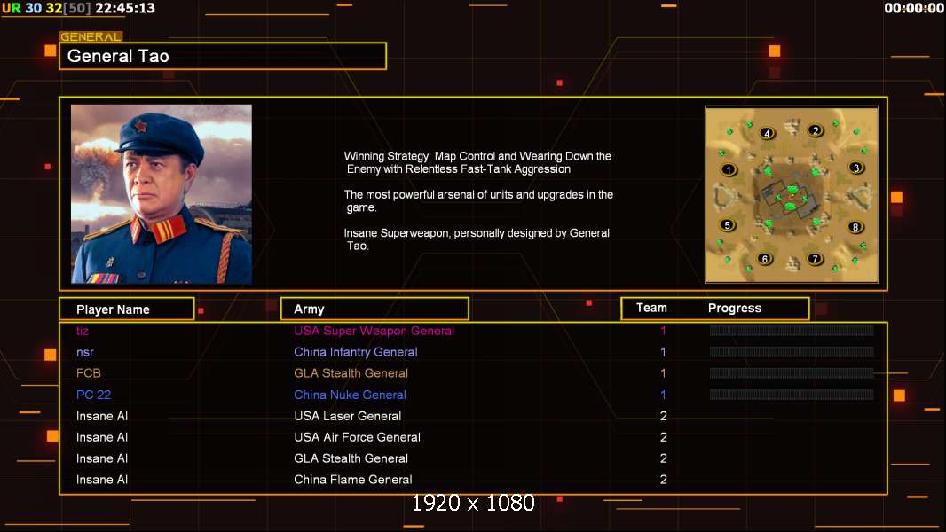Click the Player Name column header
Screen dimensions: 946x532
tap(127, 309)
